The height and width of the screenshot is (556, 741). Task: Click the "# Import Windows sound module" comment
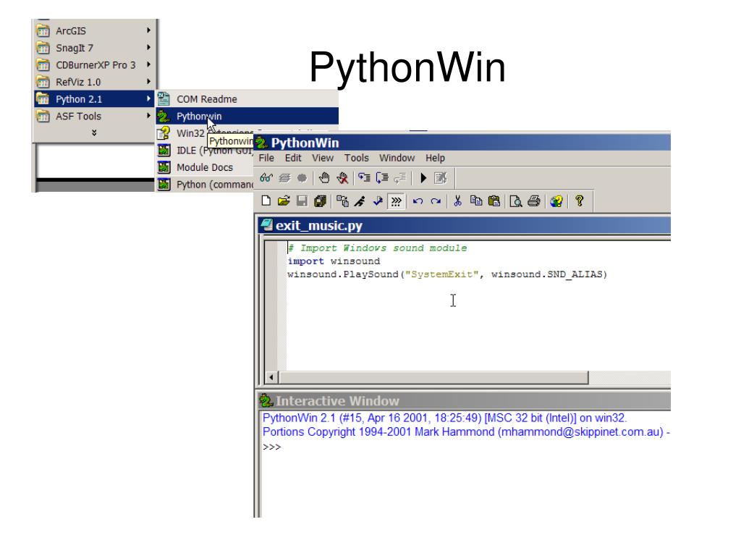pyautogui.click(x=377, y=248)
